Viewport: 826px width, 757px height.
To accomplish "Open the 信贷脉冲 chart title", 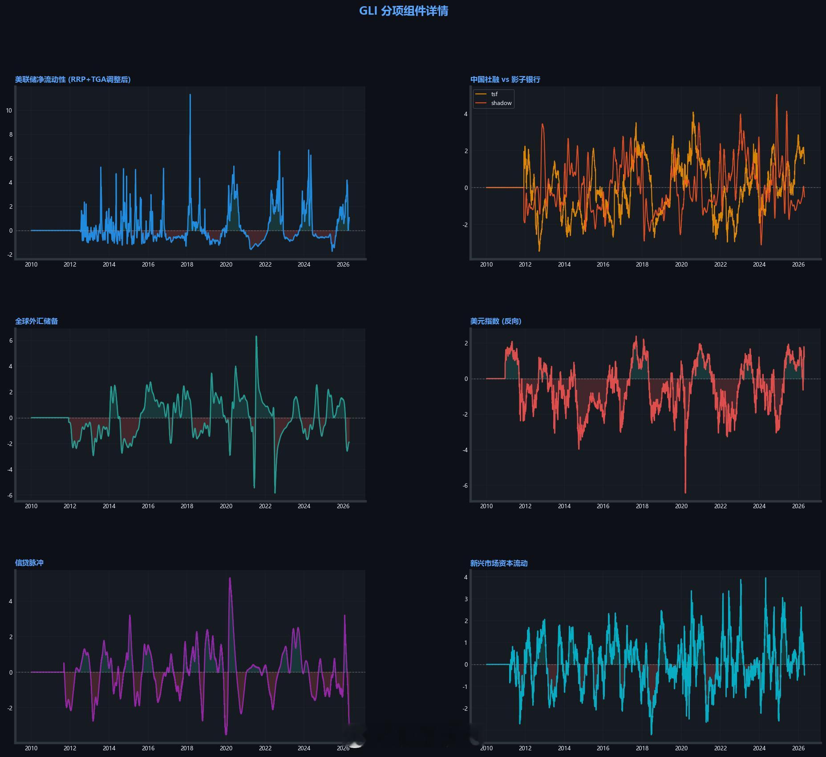I will 29,563.
